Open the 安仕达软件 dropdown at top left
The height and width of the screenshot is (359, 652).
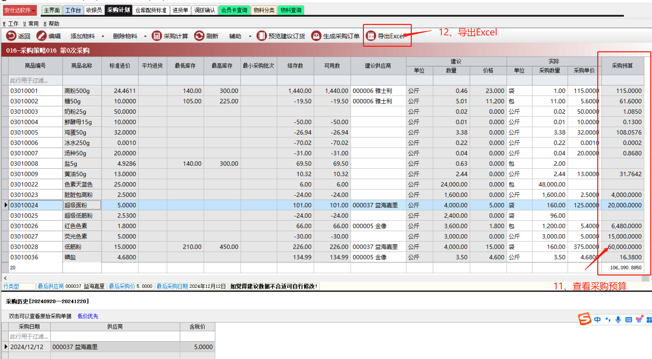click(19, 10)
